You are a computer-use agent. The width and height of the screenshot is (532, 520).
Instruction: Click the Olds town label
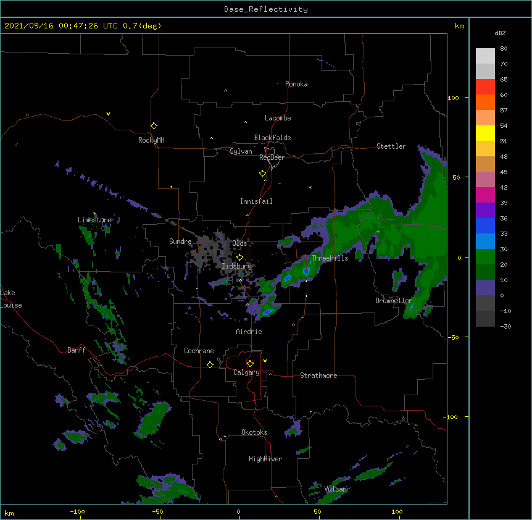click(239, 243)
